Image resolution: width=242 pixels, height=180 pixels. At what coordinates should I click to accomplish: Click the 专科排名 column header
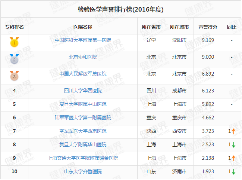pyautogui.click(x=14, y=27)
